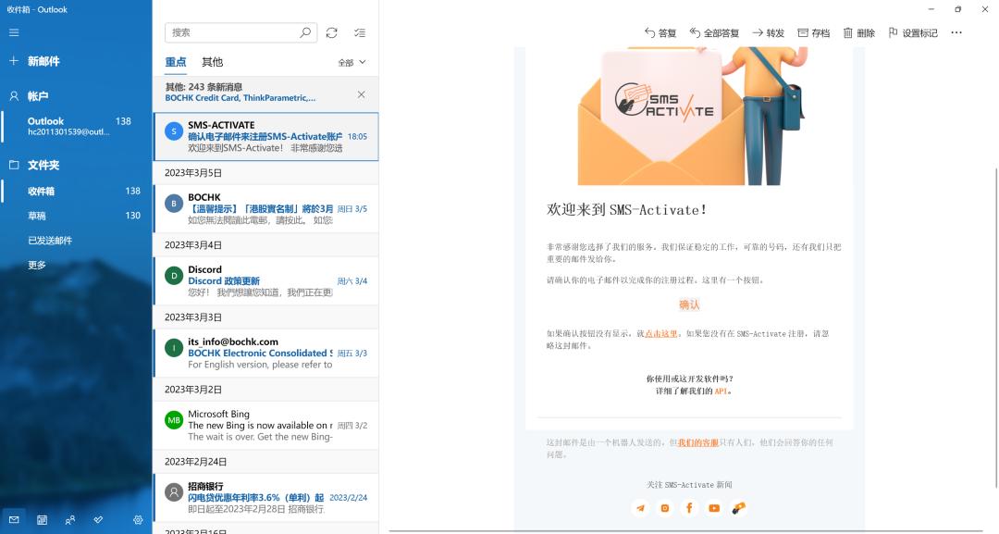
Task: Click the SMS-ACTIVATE sender avatar
Action: tap(174, 131)
